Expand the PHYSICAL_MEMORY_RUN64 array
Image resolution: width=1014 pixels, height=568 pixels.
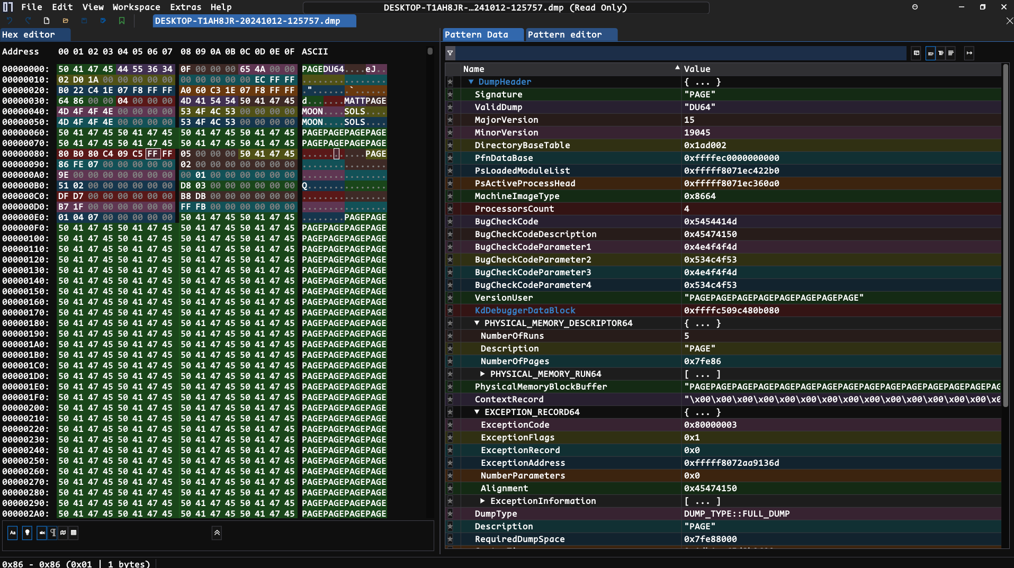pyautogui.click(x=482, y=374)
